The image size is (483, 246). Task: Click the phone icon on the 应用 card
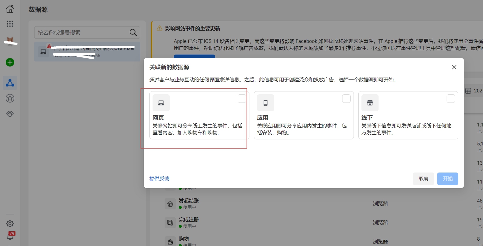point(266,102)
